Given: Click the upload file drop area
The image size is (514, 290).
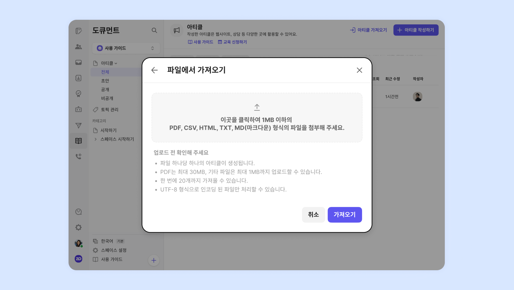Looking at the screenshot, I should click(257, 118).
